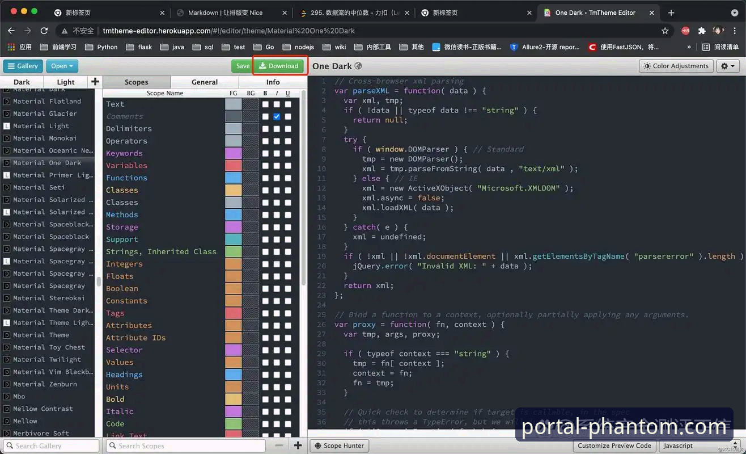746x454 pixels.
Task: Open the Chrome extensions puzzle icon
Action: (x=702, y=31)
